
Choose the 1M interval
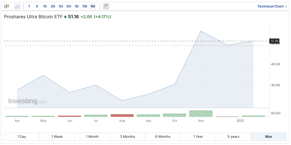92,6
